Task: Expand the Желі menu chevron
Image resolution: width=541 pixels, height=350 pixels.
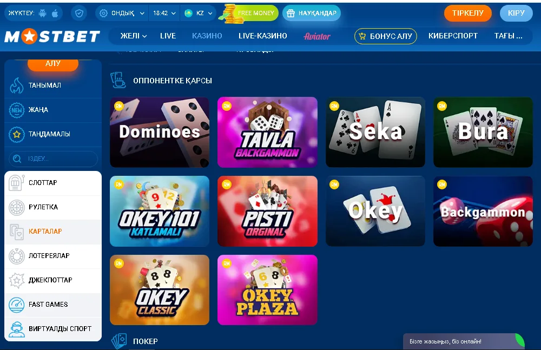Action: click(144, 36)
